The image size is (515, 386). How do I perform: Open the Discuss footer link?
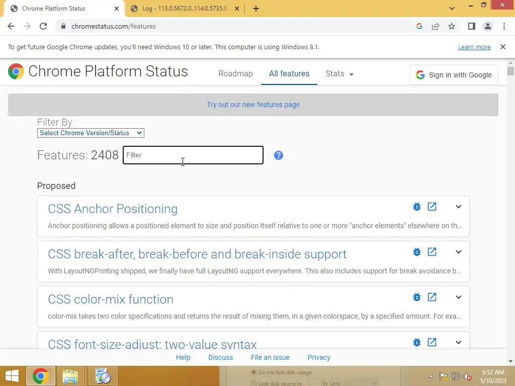pyautogui.click(x=220, y=357)
